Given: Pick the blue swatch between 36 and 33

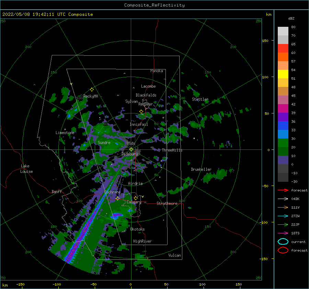Looking at the screenshot, I should [283, 125].
